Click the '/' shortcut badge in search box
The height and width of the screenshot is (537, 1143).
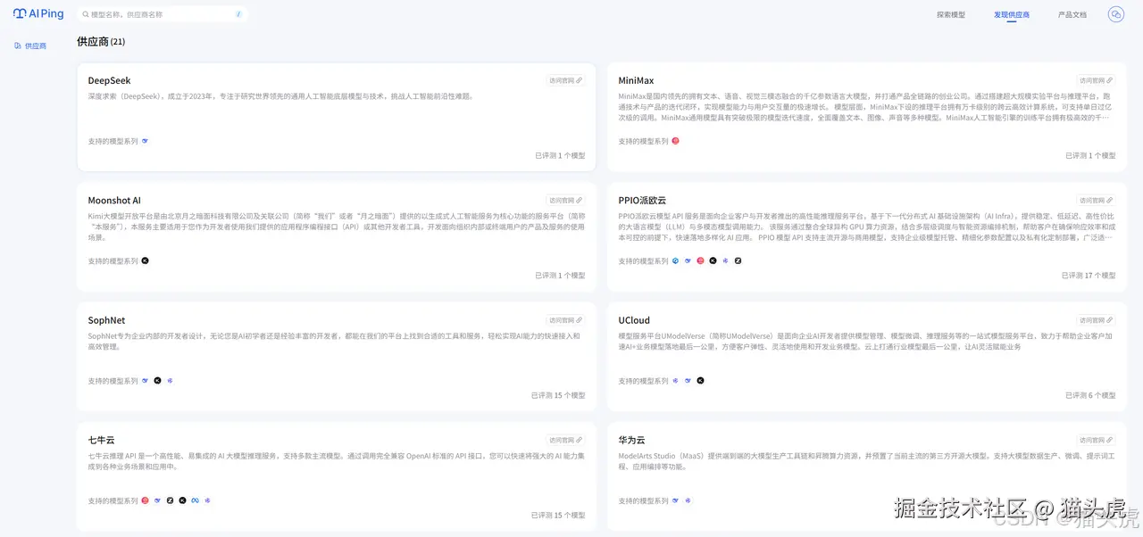click(x=238, y=14)
